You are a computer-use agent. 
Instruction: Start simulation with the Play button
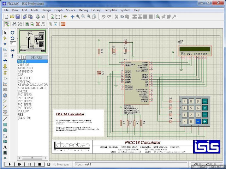point(10,164)
